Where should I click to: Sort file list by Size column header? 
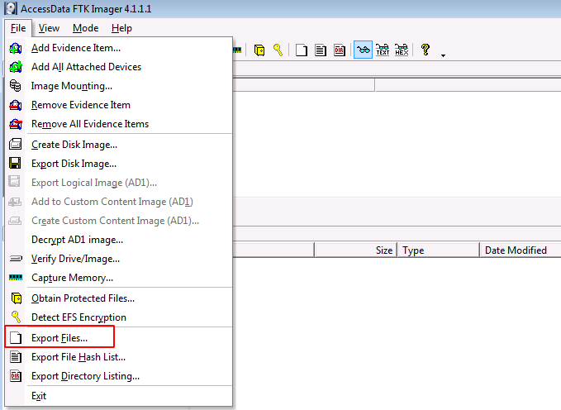pos(355,250)
